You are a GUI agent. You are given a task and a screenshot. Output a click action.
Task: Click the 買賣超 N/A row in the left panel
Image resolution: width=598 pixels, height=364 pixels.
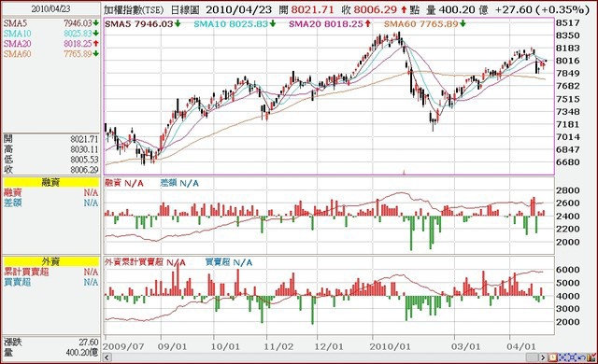50,282
